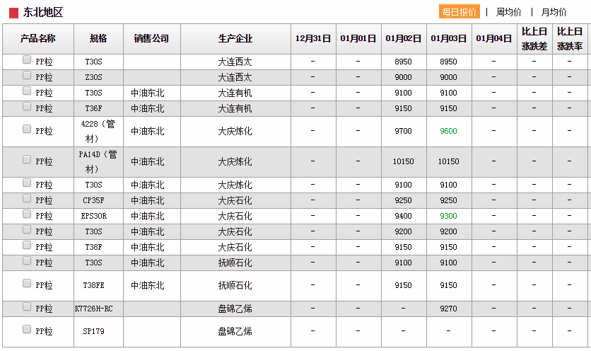Click the 01月02日 price 9000 for Z30S
Screen dimensions: 591x351
coord(403,77)
